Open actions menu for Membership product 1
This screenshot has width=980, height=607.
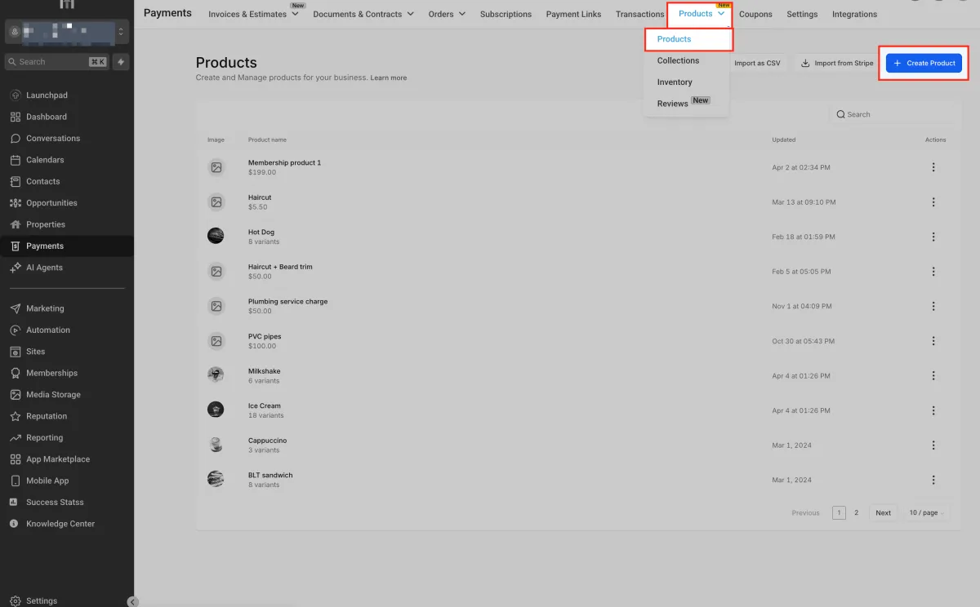(933, 167)
